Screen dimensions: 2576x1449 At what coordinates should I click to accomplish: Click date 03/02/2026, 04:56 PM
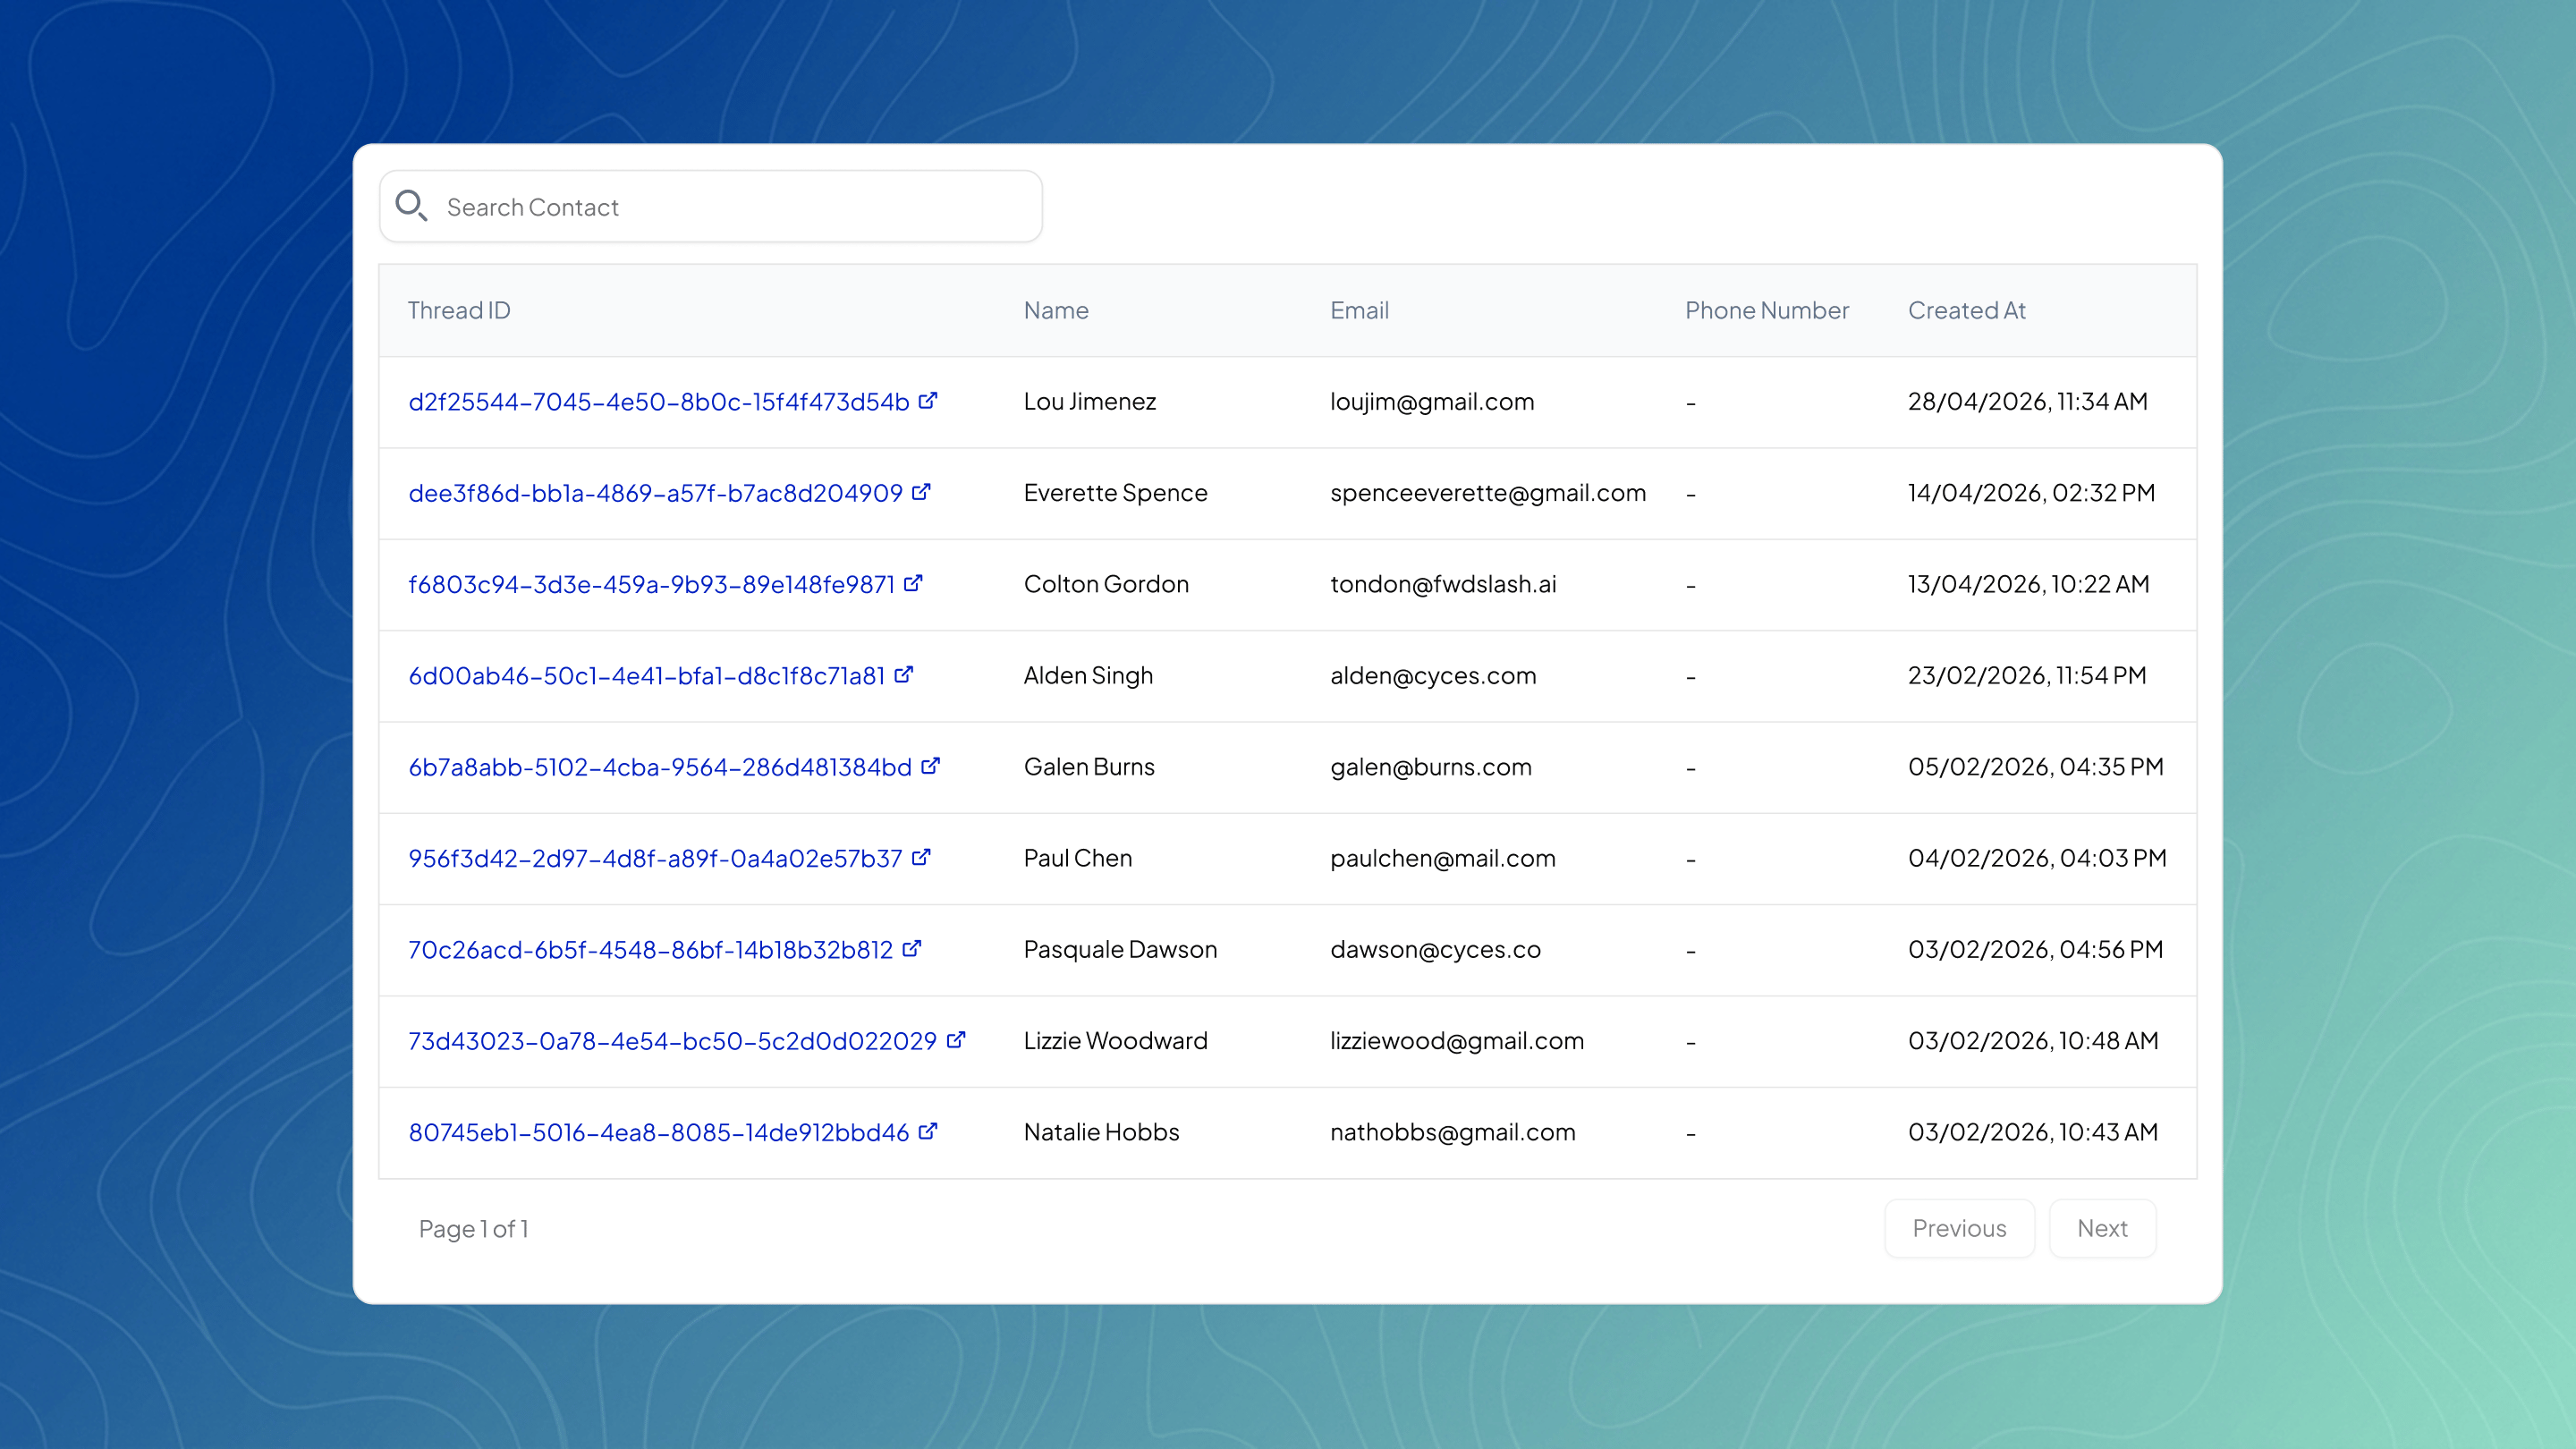pos(2036,950)
